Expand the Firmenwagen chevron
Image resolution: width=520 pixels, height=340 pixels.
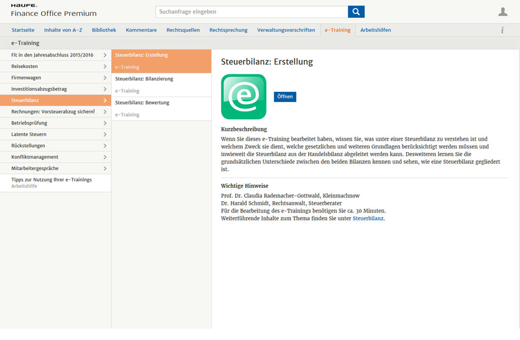point(105,78)
